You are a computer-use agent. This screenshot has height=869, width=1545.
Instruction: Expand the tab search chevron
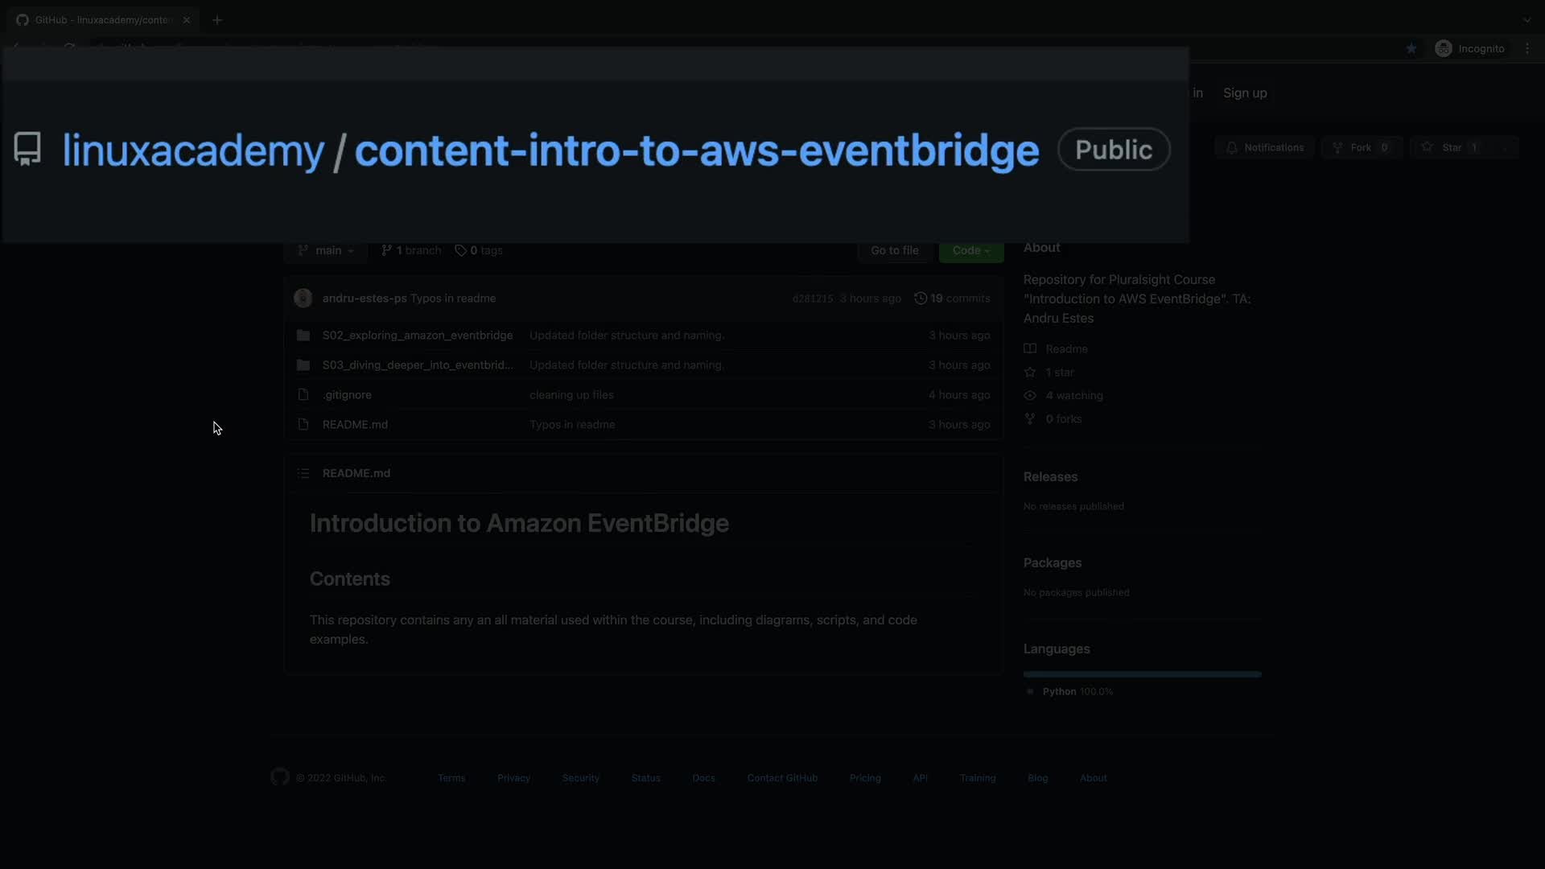coord(1526,20)
